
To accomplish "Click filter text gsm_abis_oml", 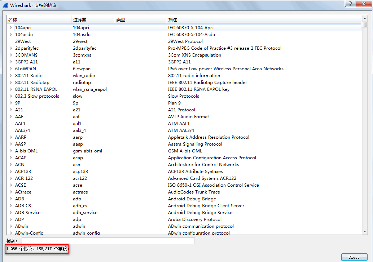I will tap(88, 151).
